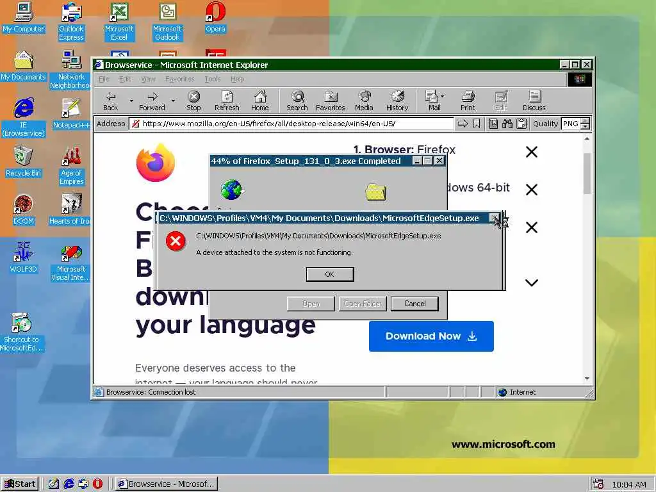Show browsing History
The height and width of the screenshot is (492, 656).
[397, 101]
